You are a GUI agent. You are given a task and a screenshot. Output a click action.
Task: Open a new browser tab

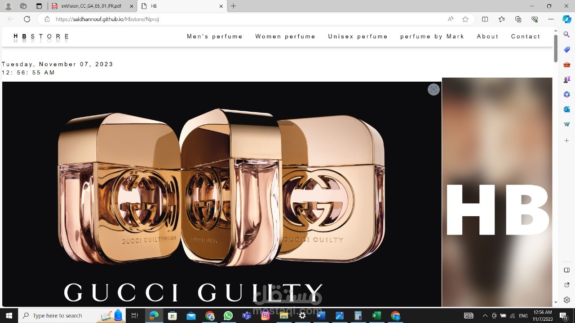pyautogui.click(x=234, y=6)
